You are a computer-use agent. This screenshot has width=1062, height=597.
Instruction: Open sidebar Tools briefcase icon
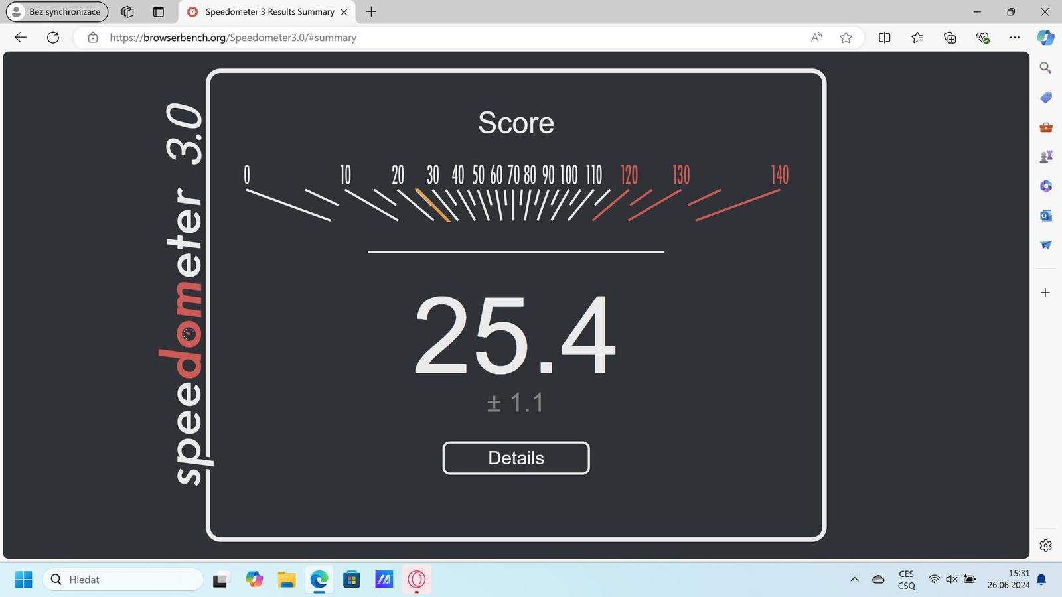click(x=1045, y=127)
